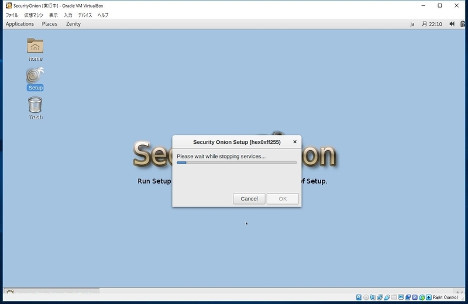Select the Security Onion Setup taskbar entry
Viewport: 468px width, 304px height.
[51, 291]
